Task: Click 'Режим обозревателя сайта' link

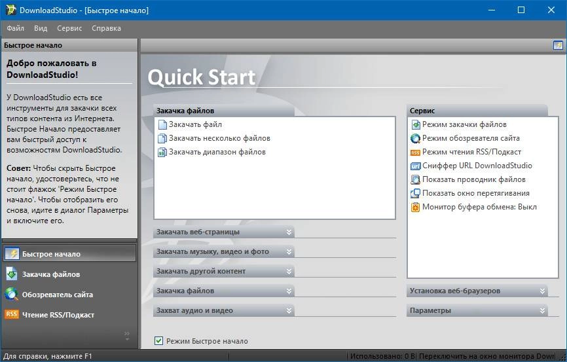Action: pos(471,138)
